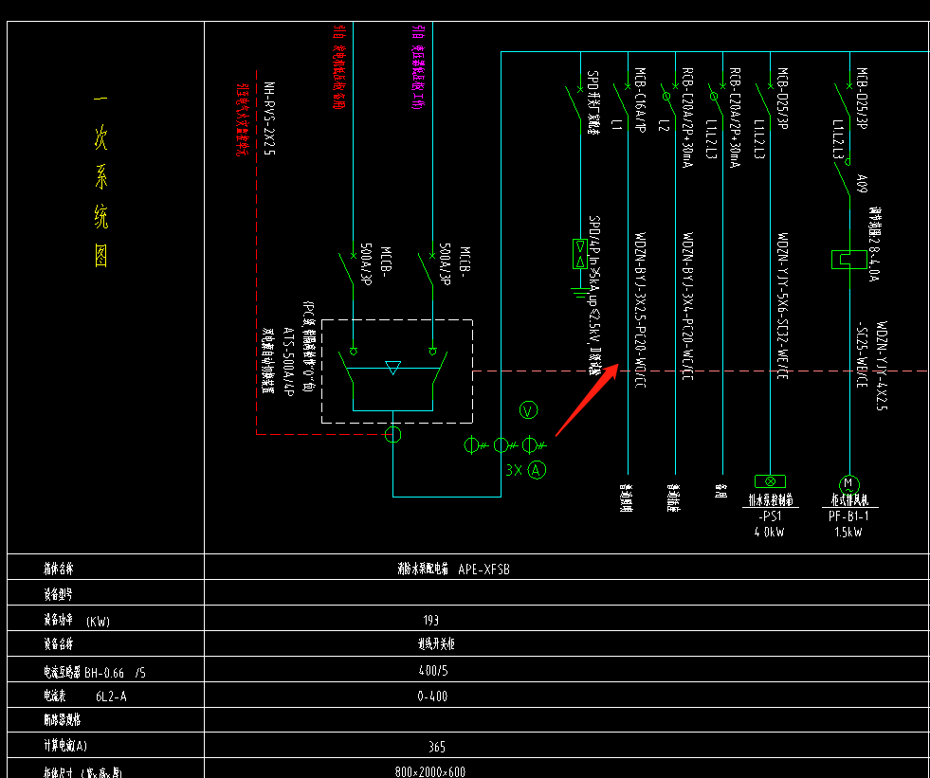Click the white dashed ATS enclosure border

pos(397,371)
